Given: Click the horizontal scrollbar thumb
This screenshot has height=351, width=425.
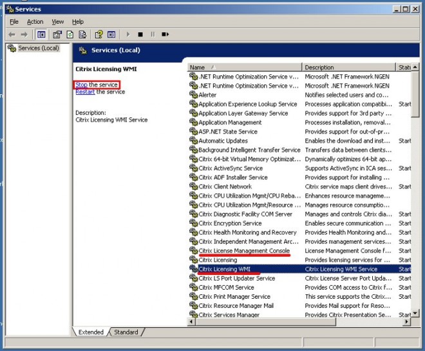Looking at the screenshot, I should pos(265,322).
